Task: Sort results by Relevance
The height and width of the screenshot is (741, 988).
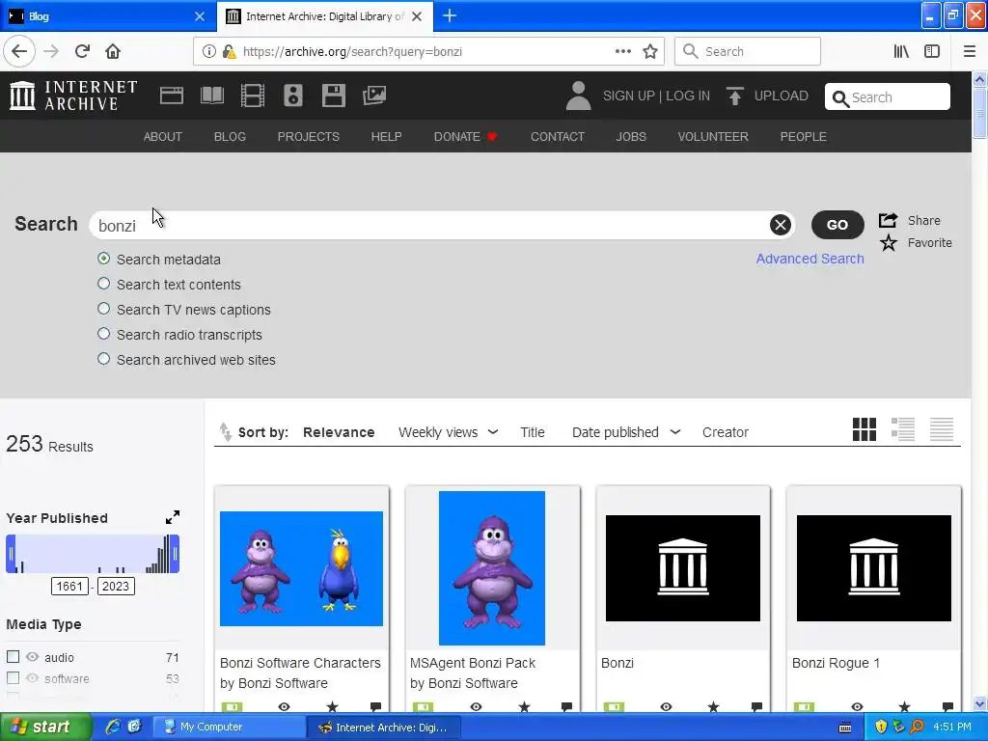Action: pyautogui.click(x=339, y=432)
